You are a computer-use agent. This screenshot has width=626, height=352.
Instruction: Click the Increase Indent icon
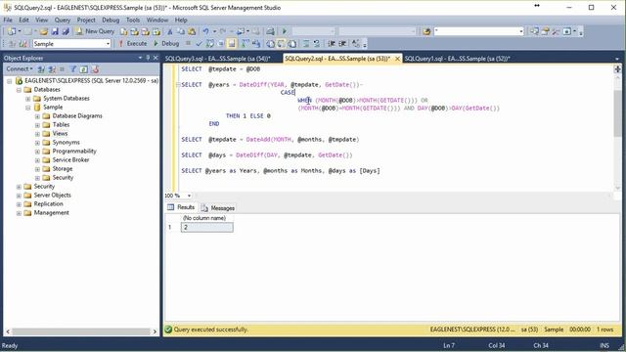click(342, 43)
